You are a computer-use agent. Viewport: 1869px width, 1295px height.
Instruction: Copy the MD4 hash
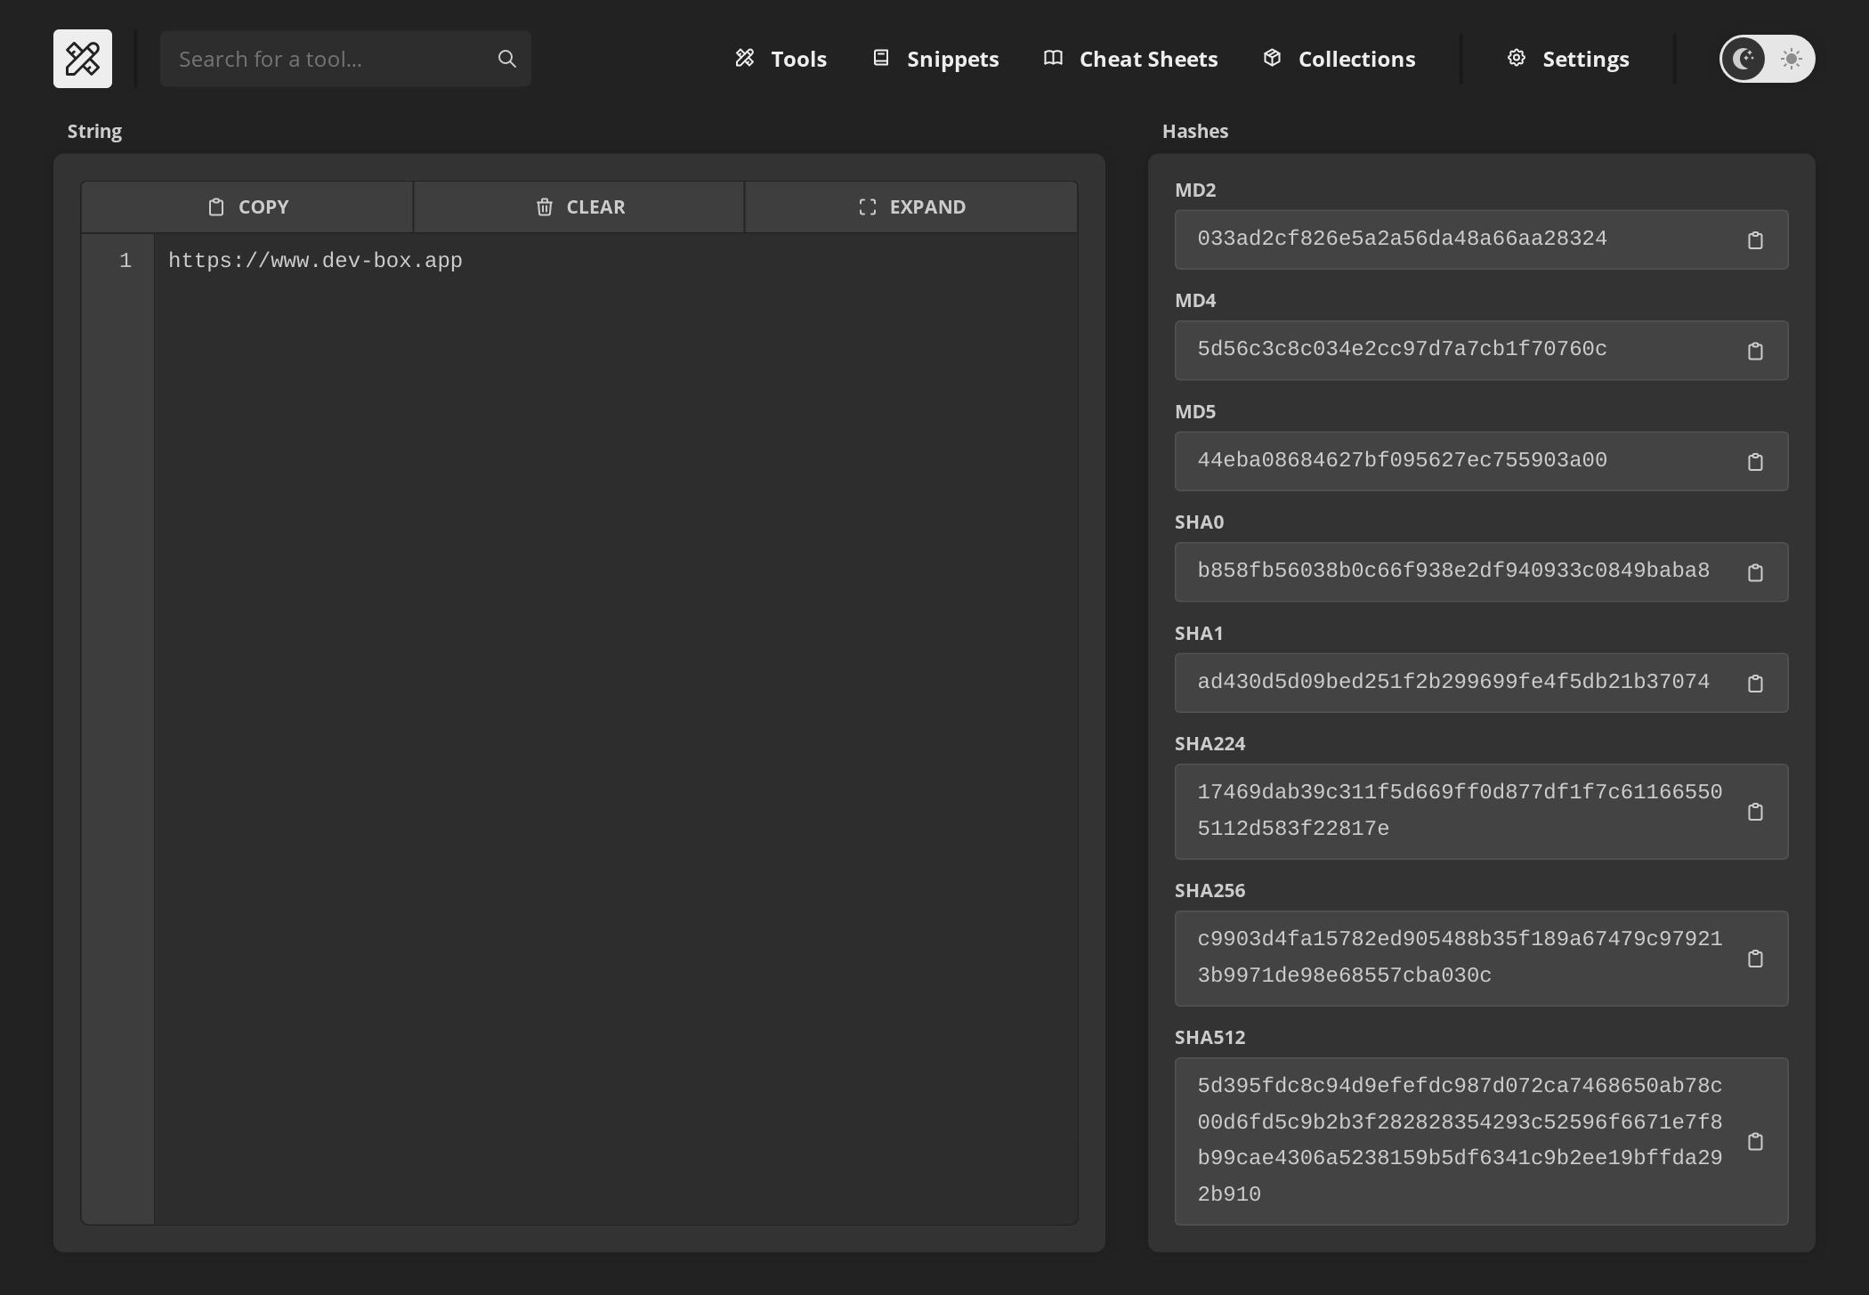[x=1755, y=351]
